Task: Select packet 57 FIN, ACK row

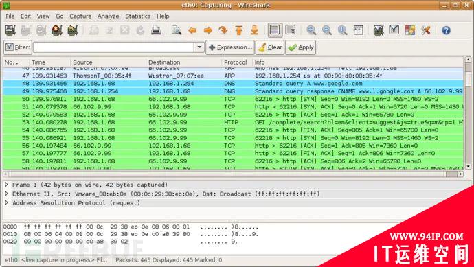Action: [233, 154]
